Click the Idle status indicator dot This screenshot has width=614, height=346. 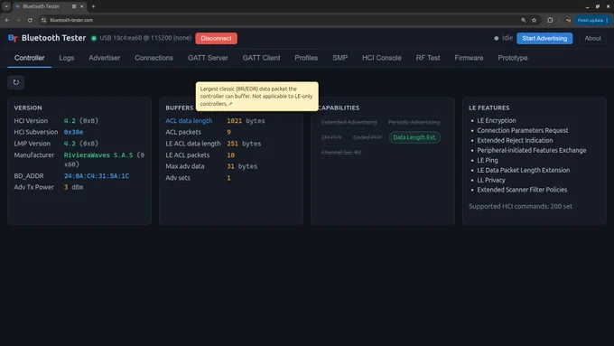click(496, 39)
